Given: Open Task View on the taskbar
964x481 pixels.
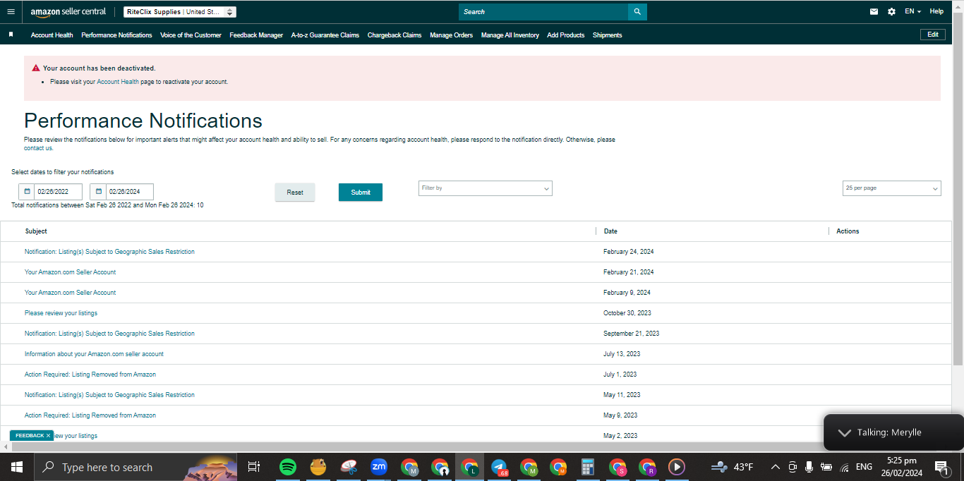Looking at the screenshot, I should pos(253,467).
